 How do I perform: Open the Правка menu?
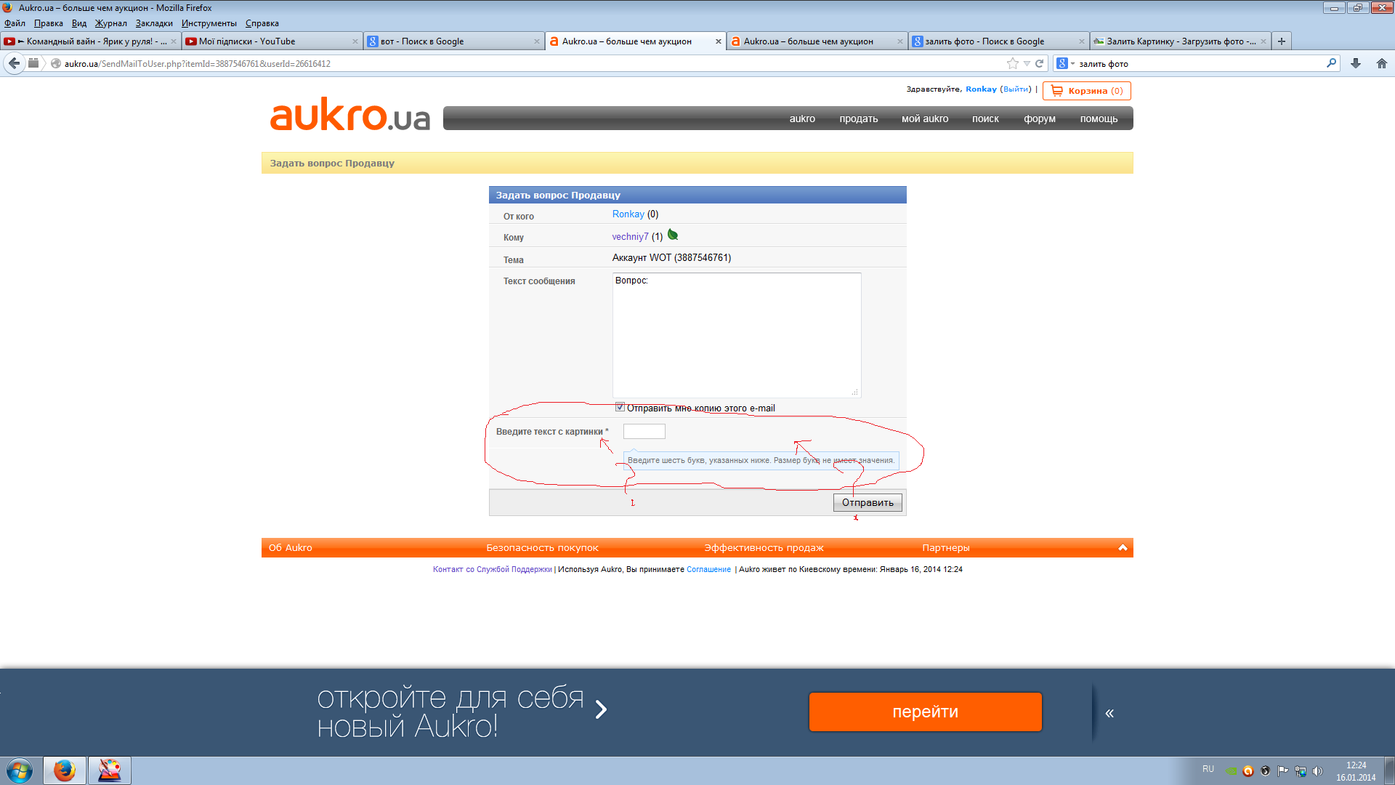(49, 23)
